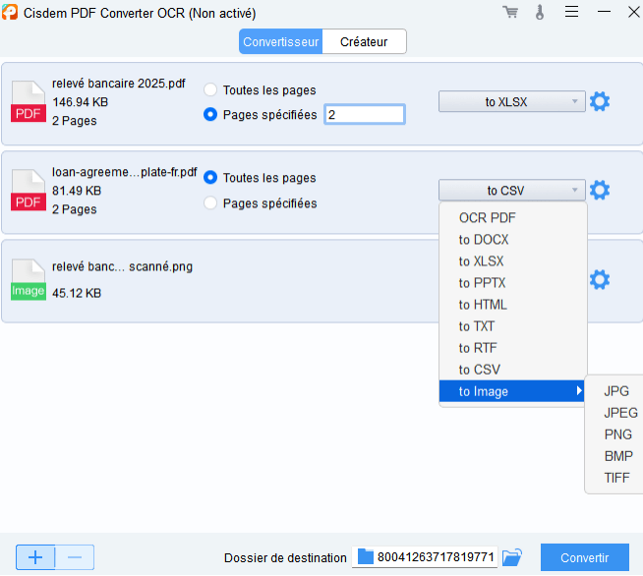Collapse the 'to CSV' format dropdown
The image size is (643, 576).
pyautogui.click(x=512, y=191)
